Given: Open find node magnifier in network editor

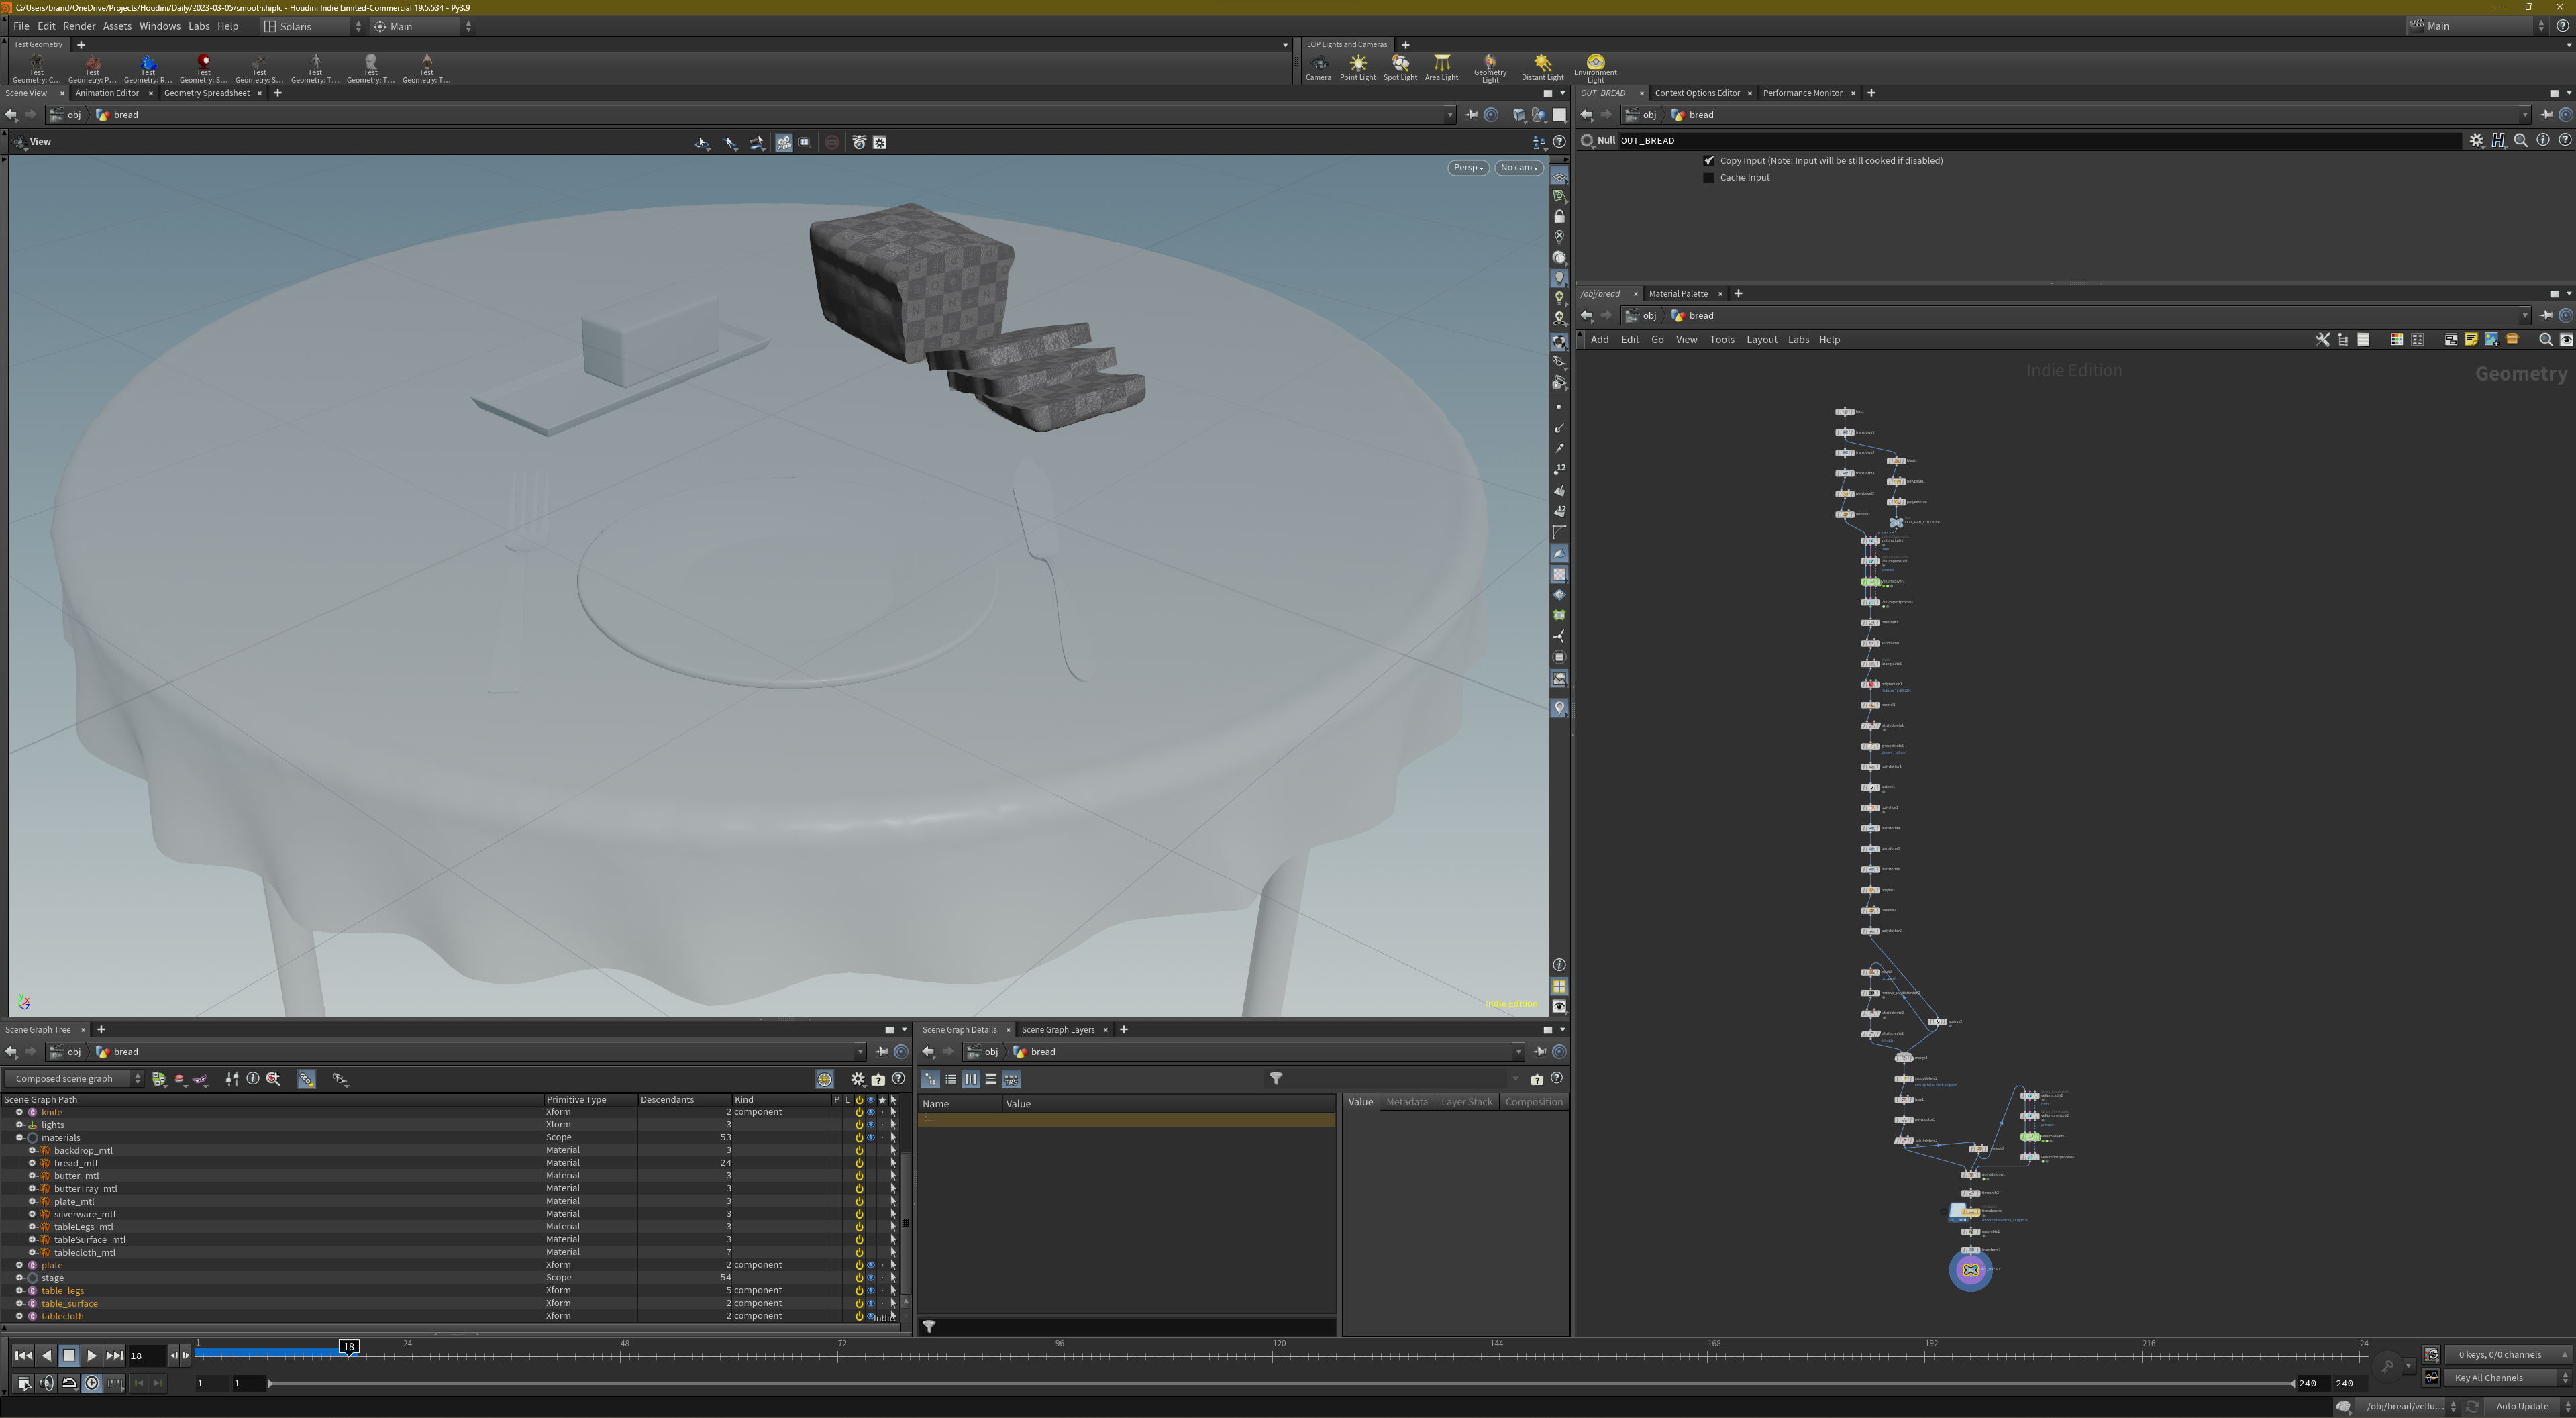Looking at the screenshot, I should [2546, 340].
